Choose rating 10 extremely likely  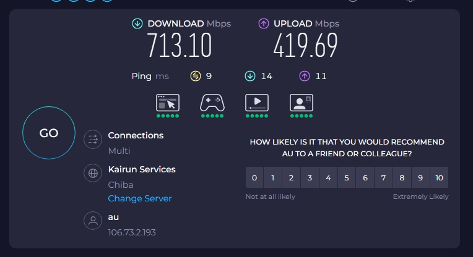click(439, 178)
